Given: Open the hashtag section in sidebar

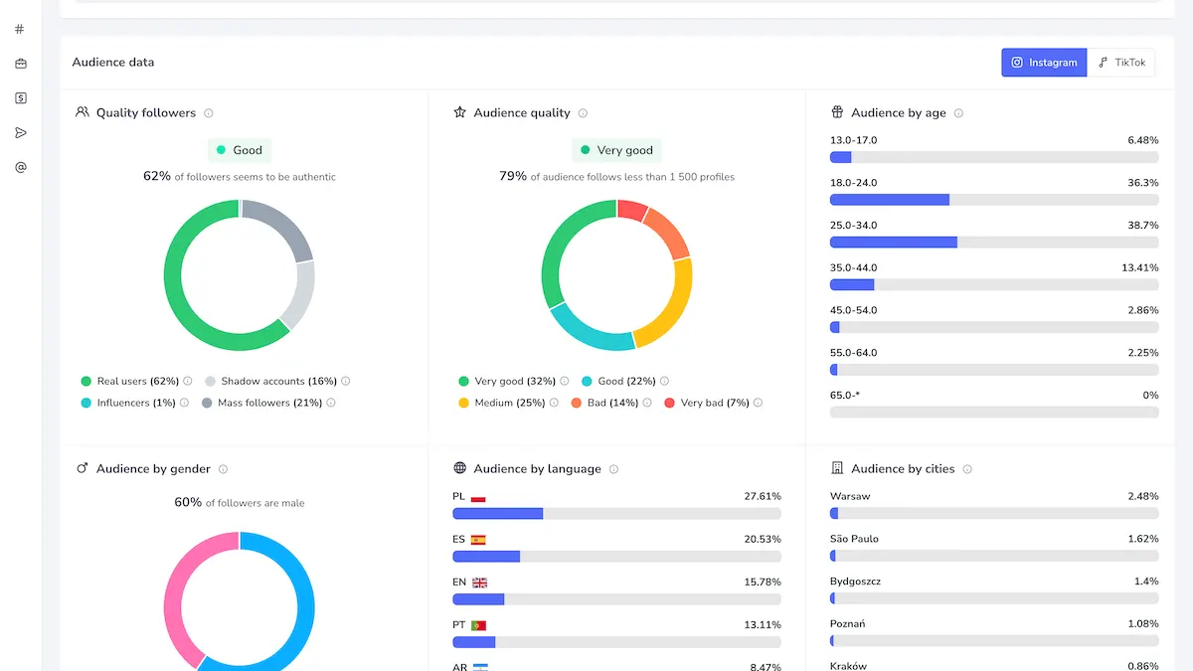Looking at the screenshot, I should click(x=20, y=29).
